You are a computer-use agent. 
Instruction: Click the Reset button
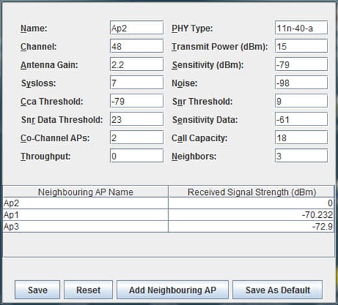pyautogui.click(x=89, y=290)
